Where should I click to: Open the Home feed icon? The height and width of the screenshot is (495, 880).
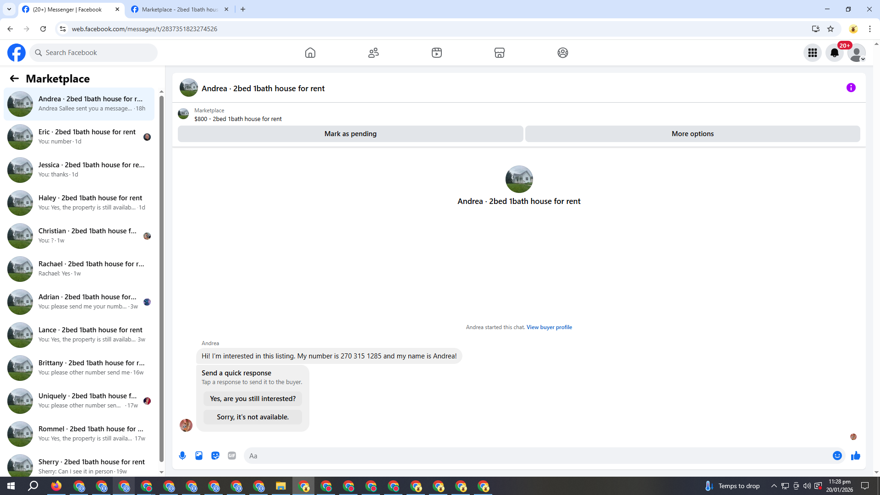310,53
